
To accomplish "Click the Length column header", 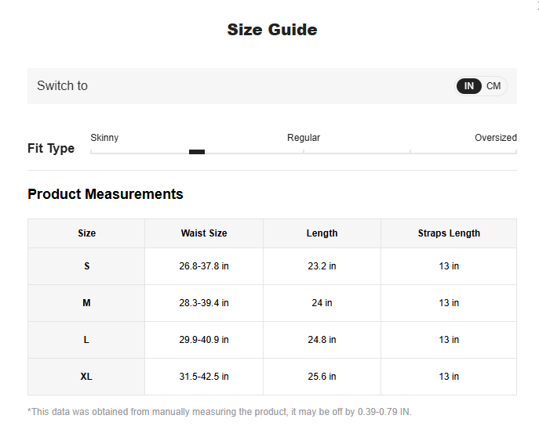I will tap(322, 233).
